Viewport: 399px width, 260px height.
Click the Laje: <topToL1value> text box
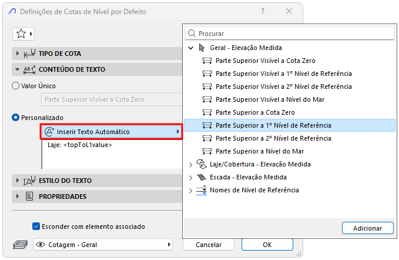[x=112, y=154]
